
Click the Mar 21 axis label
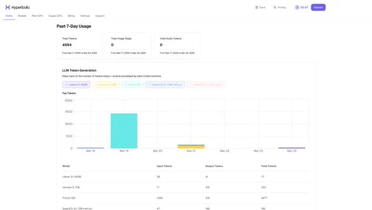191,151
